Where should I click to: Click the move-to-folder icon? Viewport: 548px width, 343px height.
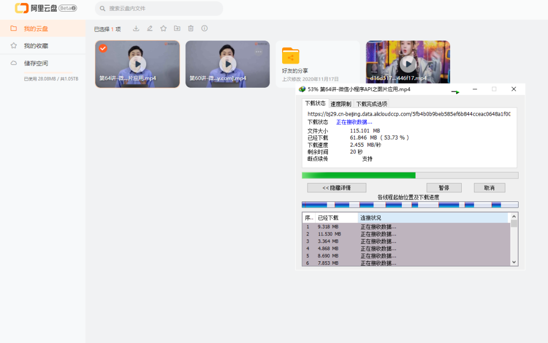click(177, 29)
